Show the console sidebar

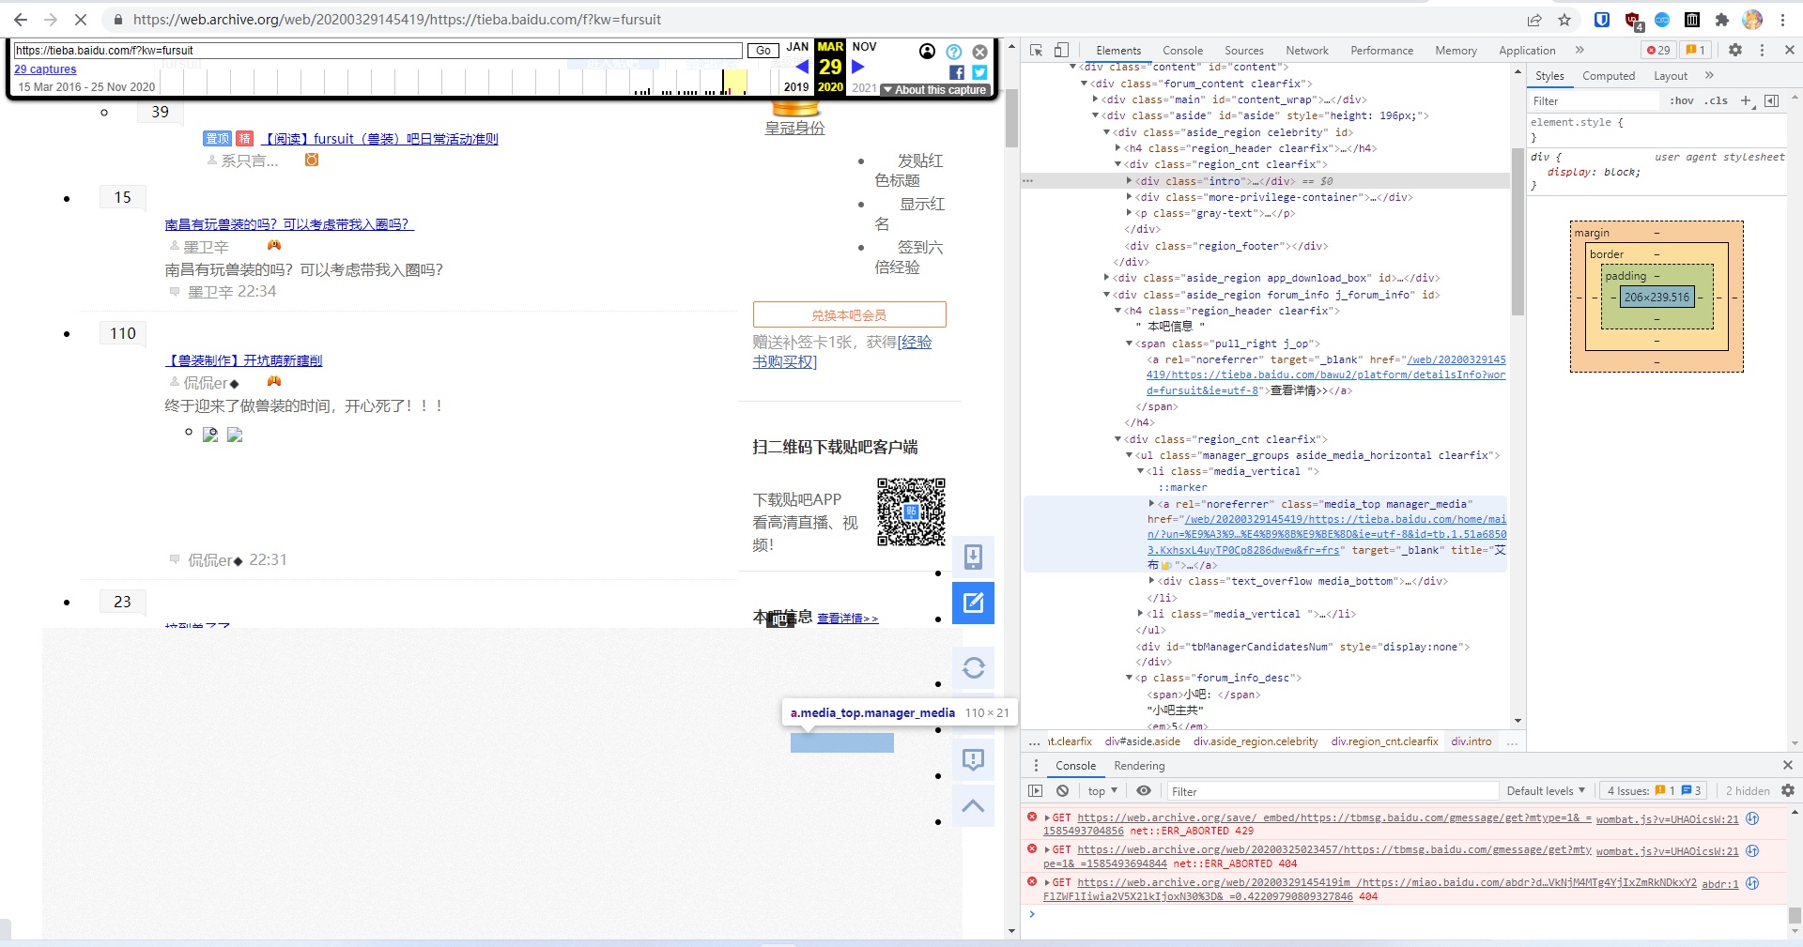1035,791
